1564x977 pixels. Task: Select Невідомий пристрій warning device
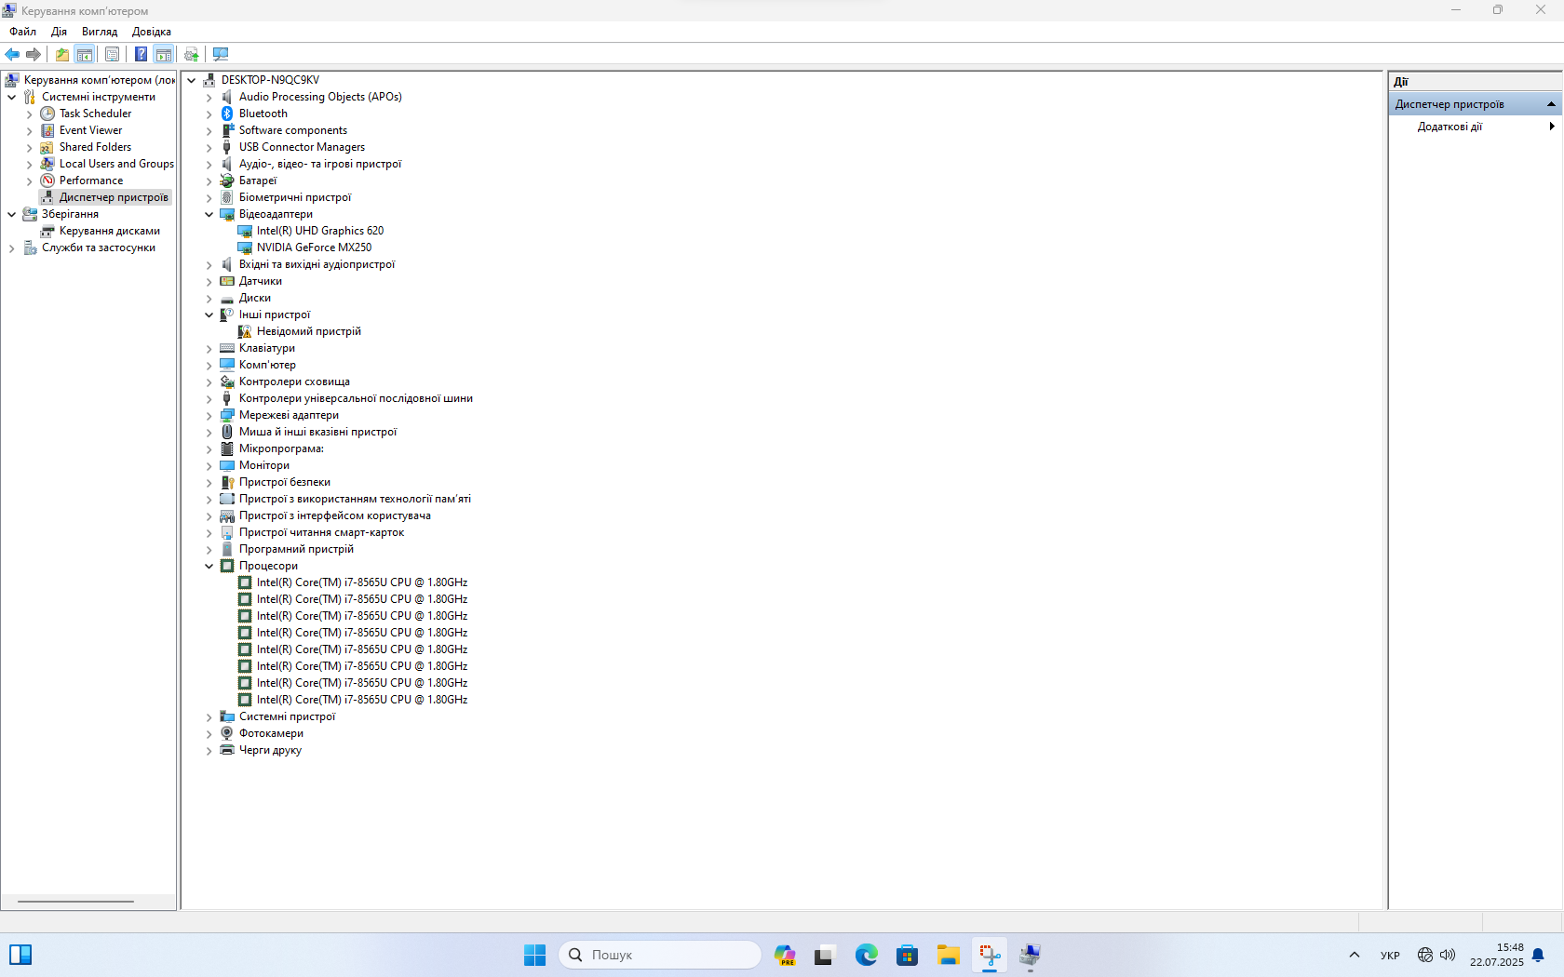pos(308,331)
